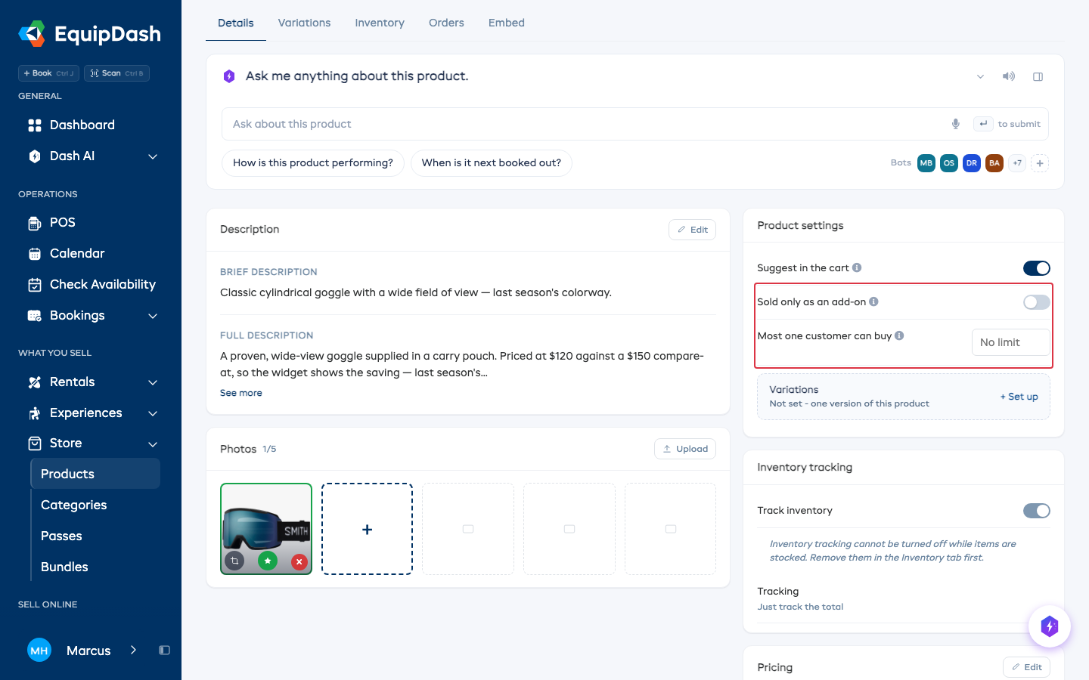This screenshot has height=680, width=1089.
Task: Turn off Suggest in the cart
Action: coord(1037,268)
